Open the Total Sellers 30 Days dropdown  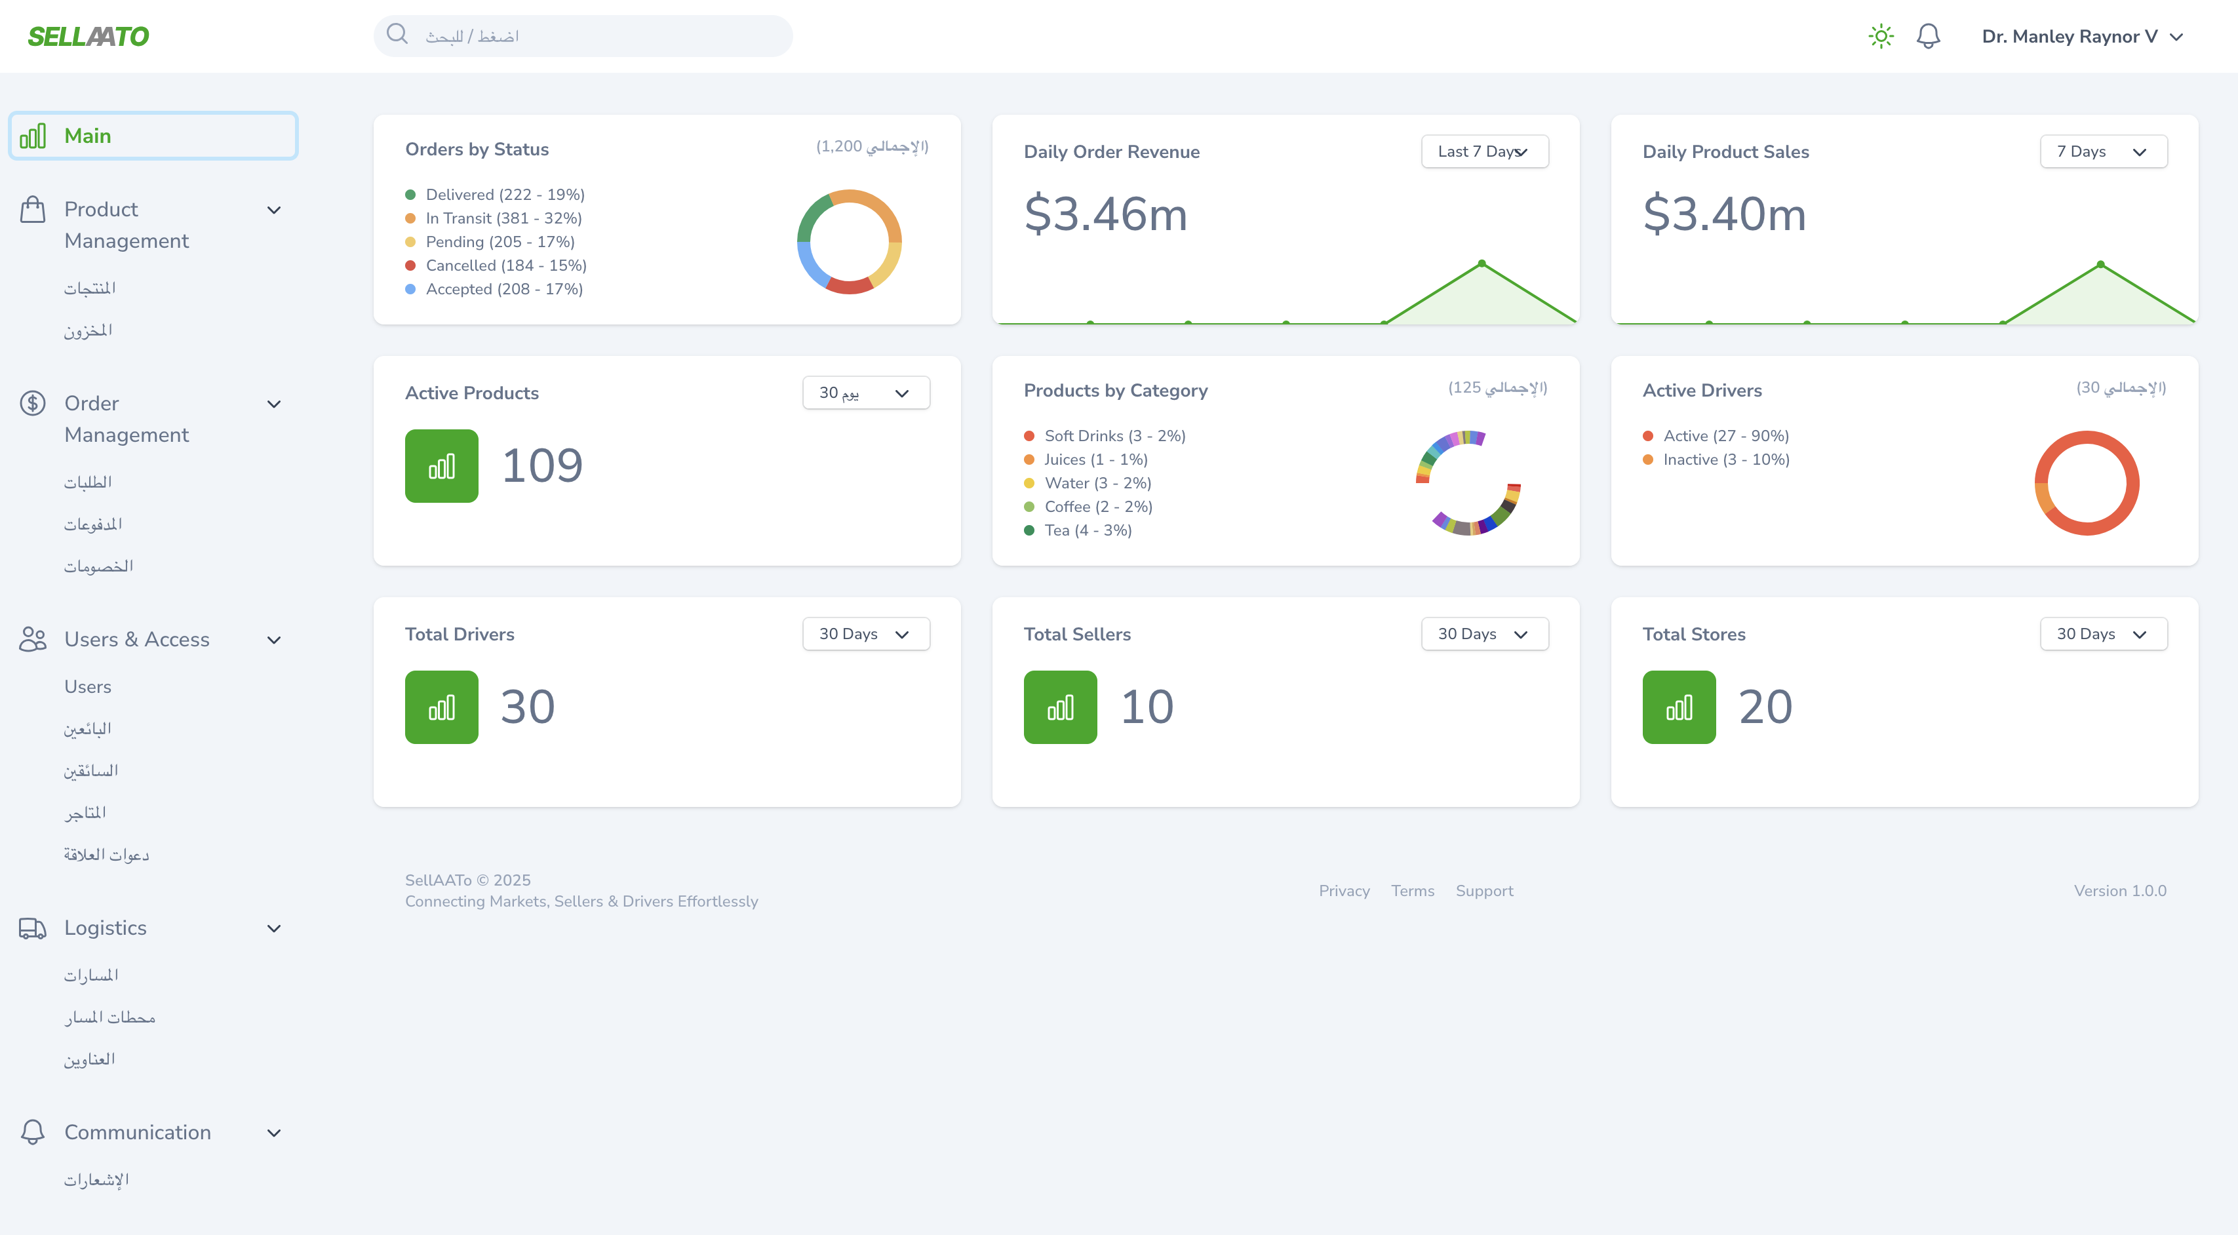(1485, 634)
